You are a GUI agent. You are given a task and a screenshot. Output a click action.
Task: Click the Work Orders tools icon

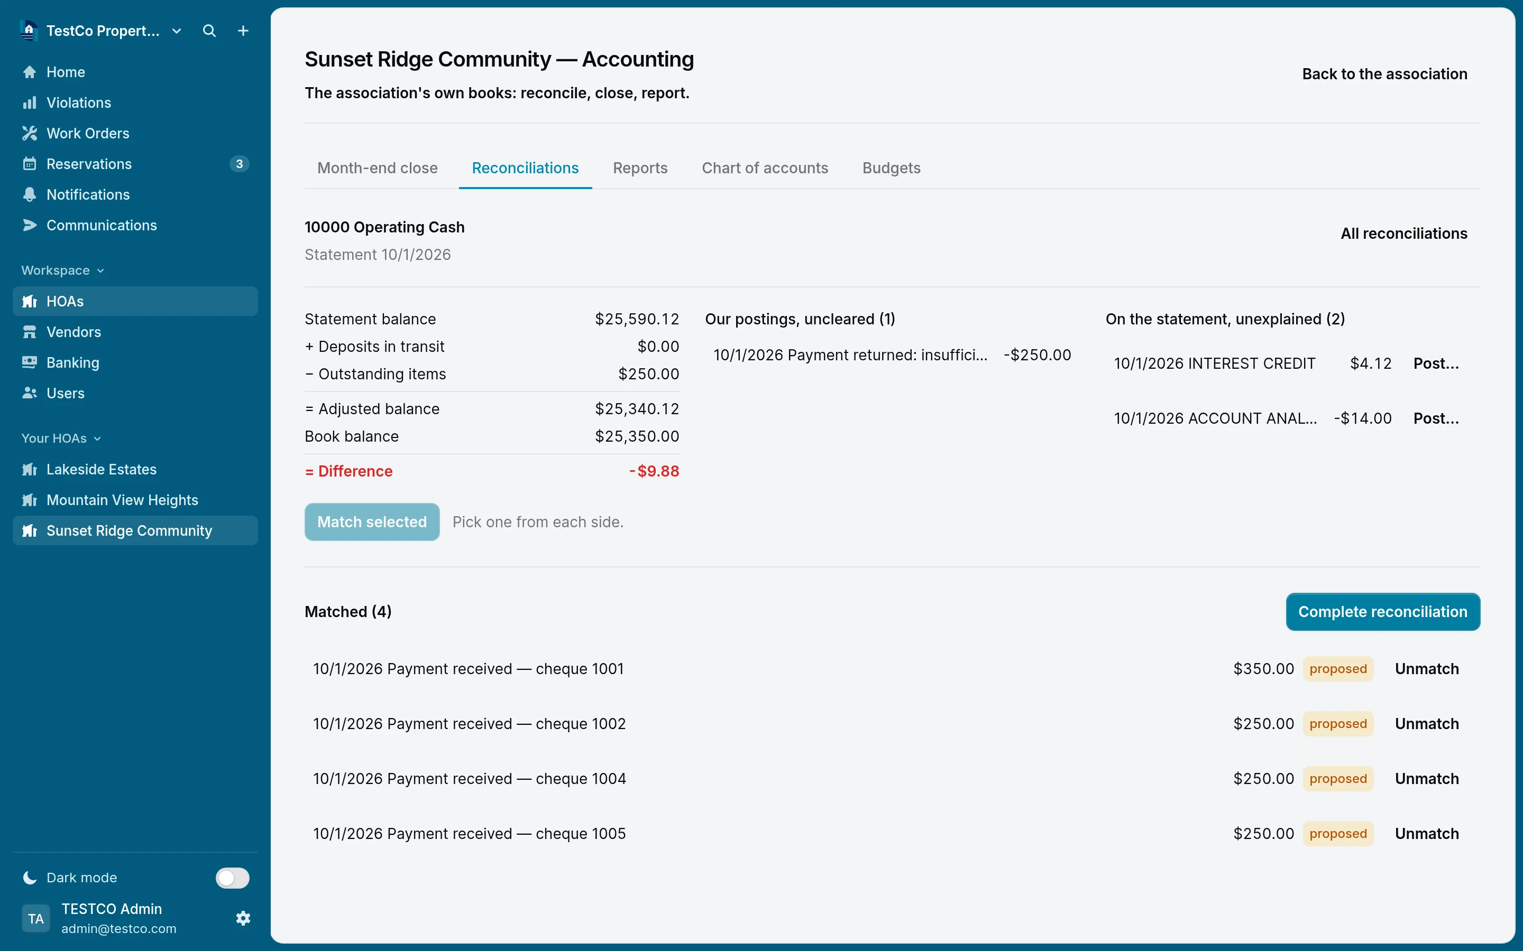pos(30,133)
